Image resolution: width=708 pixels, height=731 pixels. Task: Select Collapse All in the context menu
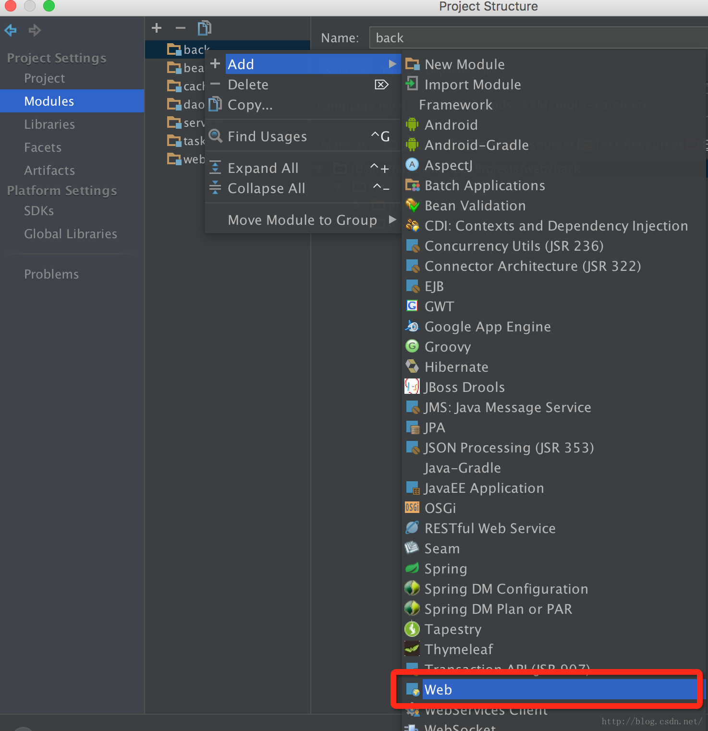point(303,188)
